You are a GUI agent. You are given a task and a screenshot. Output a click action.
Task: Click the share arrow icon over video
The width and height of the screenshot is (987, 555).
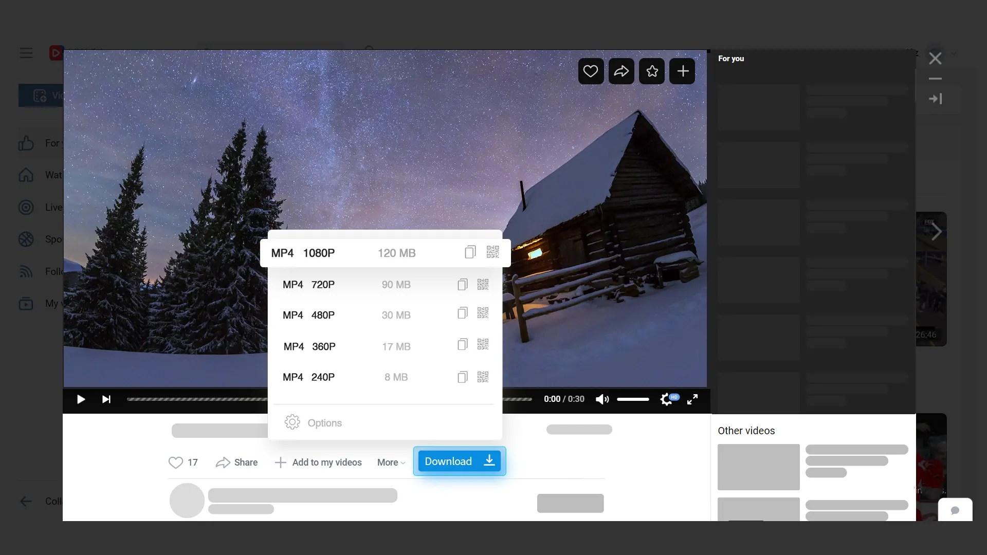(x=621, y=71)
